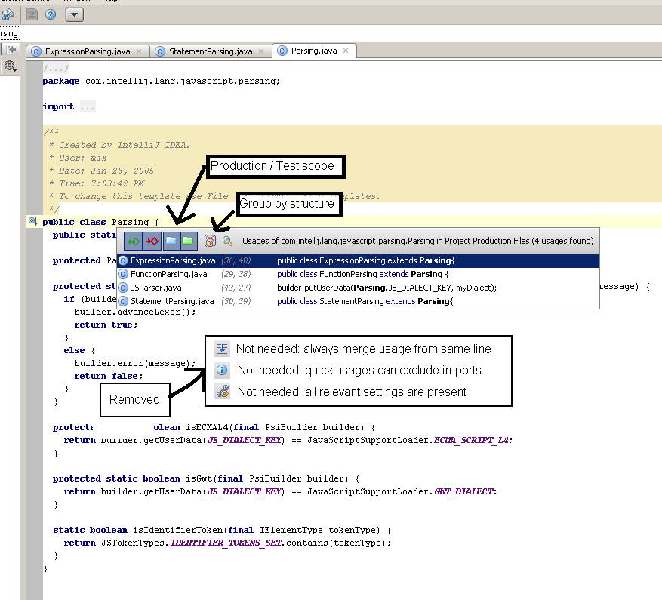The height and width of the screenshot is (600, 662).
Task: Click the class icon on the Parsing.java tab
Action: [282, 51]
